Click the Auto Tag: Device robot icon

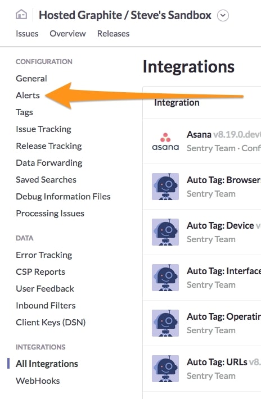point(165,232)
